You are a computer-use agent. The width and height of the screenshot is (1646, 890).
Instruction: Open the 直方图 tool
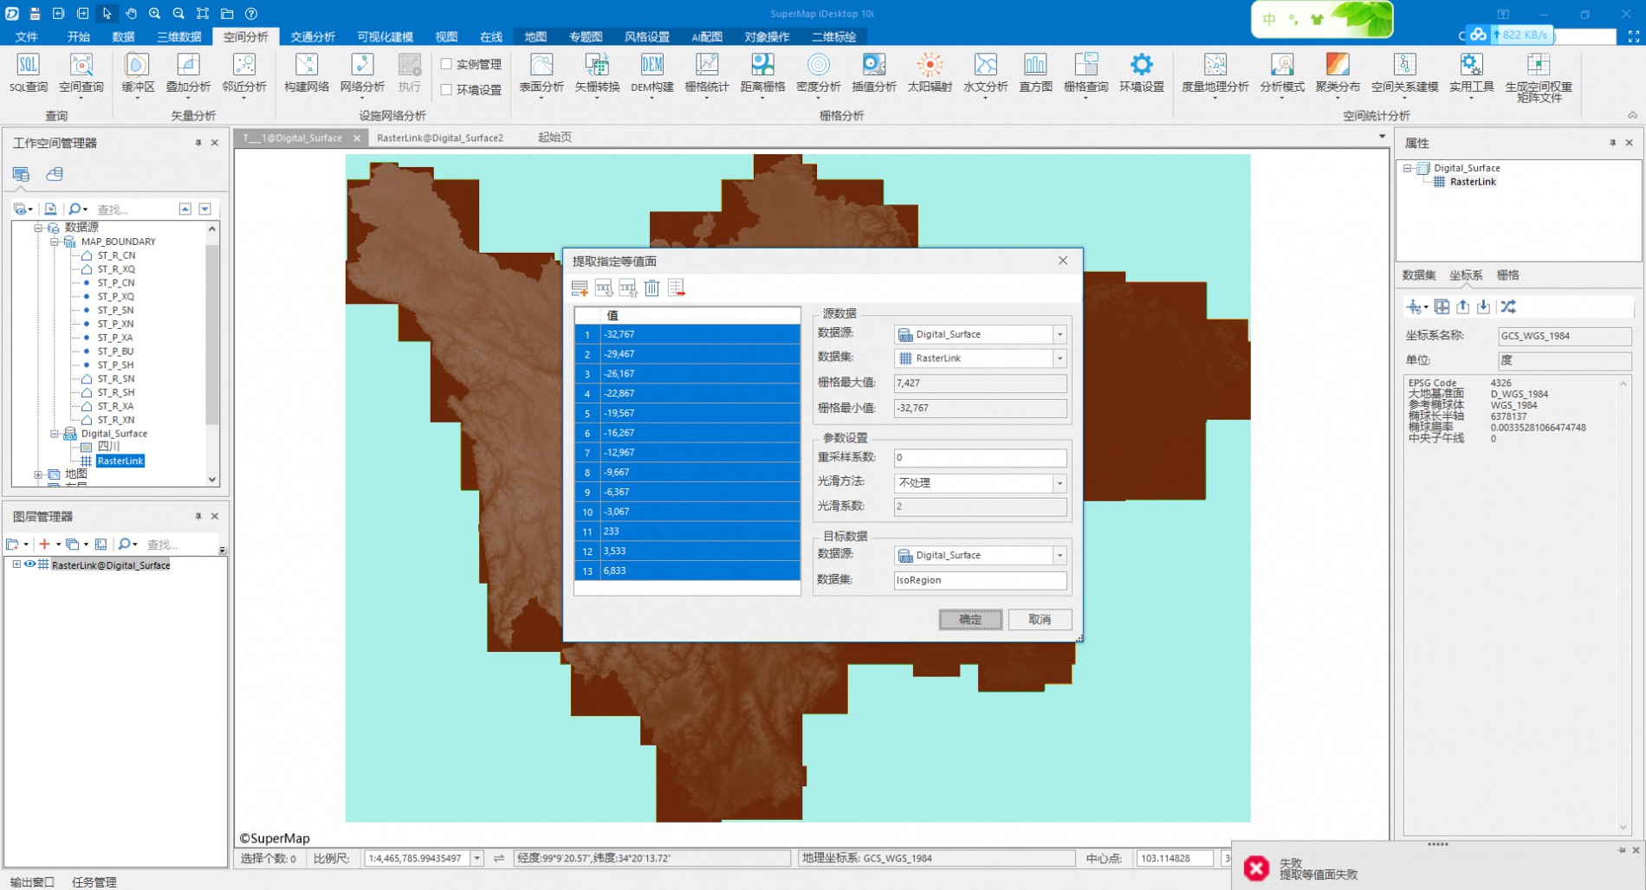click(x=1035, y=74)
